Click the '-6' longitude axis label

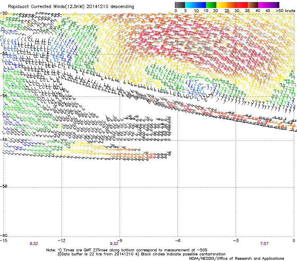point(178,241)
